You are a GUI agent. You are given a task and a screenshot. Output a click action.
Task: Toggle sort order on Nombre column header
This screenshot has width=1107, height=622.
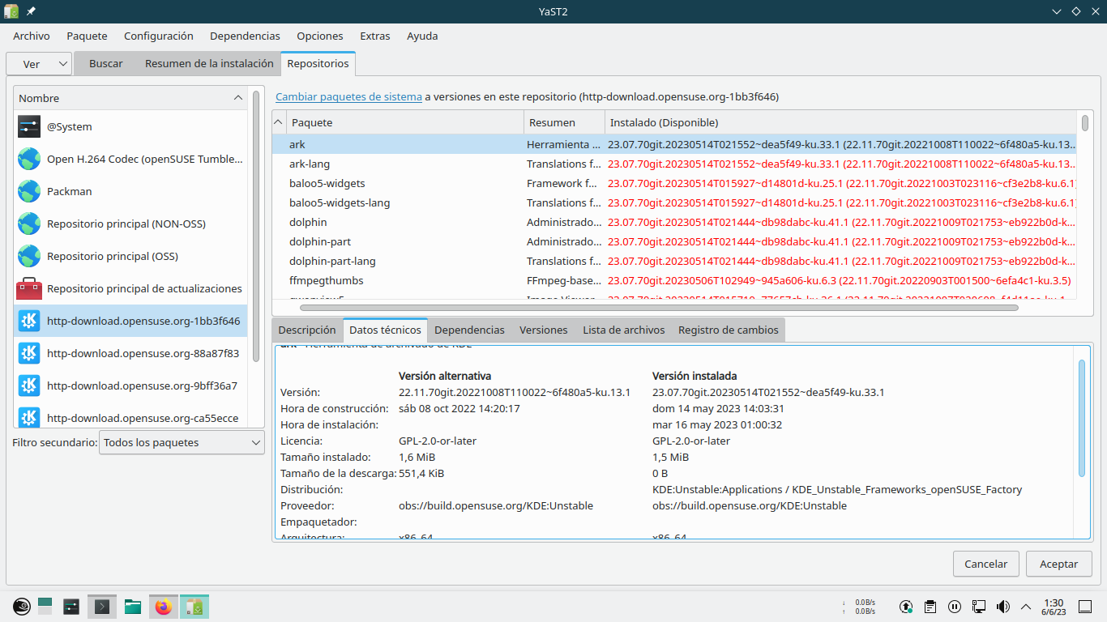point(130,98)
